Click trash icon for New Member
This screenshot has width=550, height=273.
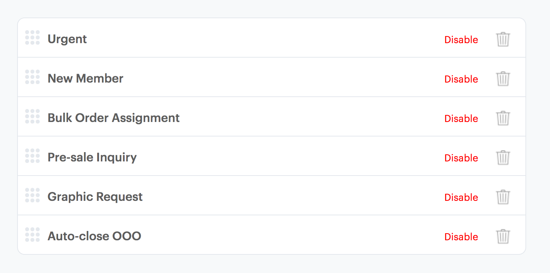pos(503,79)
